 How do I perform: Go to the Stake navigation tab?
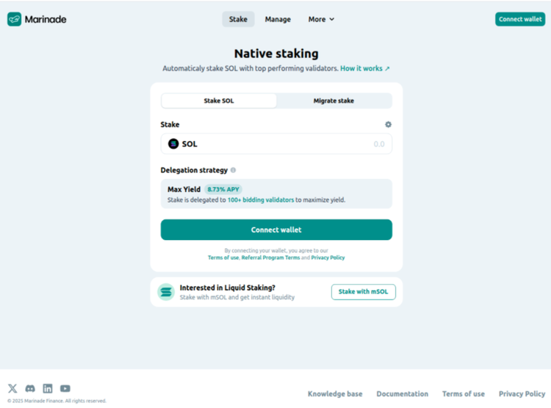coord(238,19)
